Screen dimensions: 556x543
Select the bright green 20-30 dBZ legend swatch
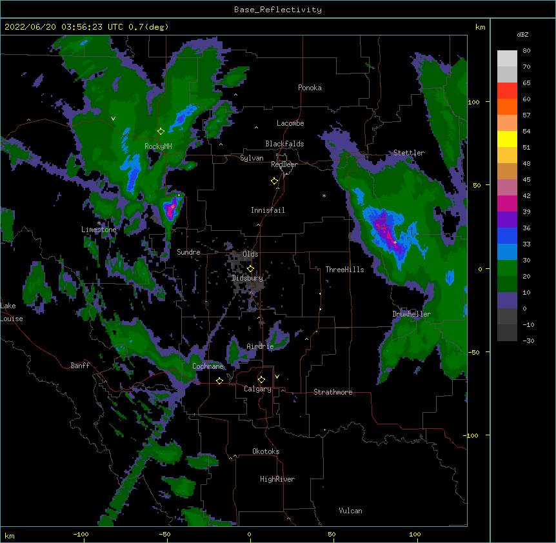pos(507,268)
